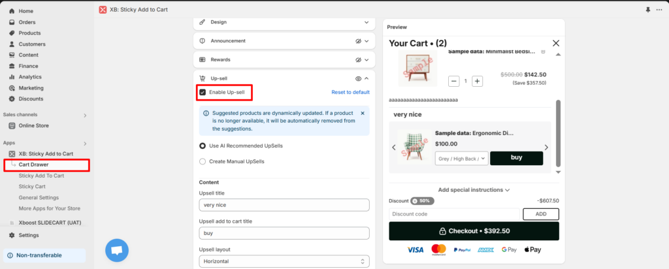Click the next upsell product arrow
The image size is (669, 269).
546,148
